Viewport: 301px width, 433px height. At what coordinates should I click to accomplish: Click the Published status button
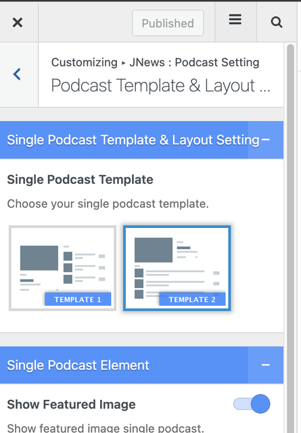pos(168,23)
